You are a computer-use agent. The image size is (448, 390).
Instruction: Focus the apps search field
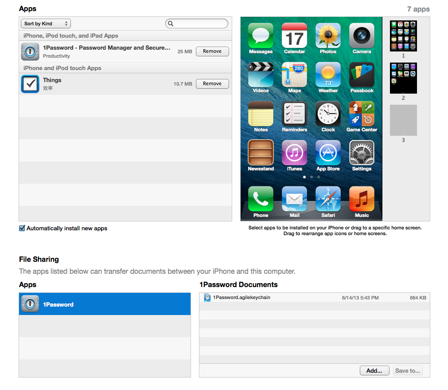tap(197, 24)
